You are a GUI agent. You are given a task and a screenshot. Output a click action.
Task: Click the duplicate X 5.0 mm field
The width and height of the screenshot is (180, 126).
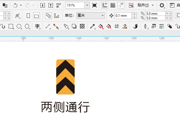pos(155,14)
